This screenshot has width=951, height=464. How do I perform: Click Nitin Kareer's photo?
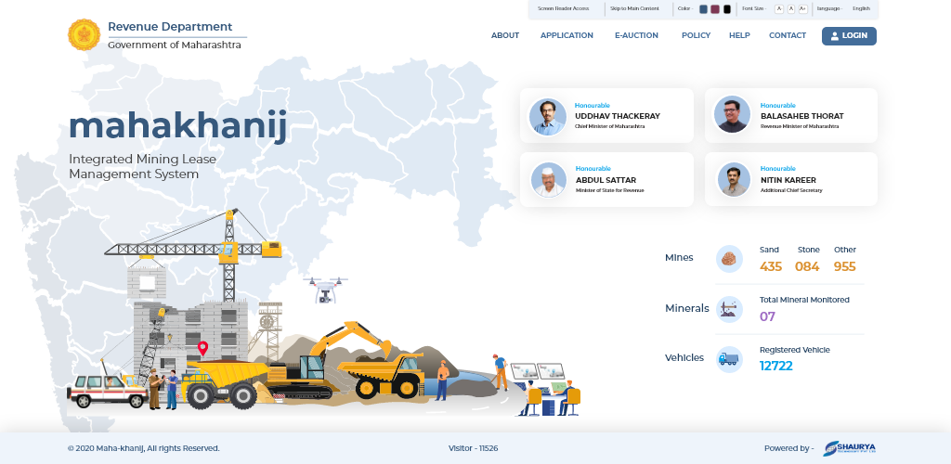pos(734,179)
